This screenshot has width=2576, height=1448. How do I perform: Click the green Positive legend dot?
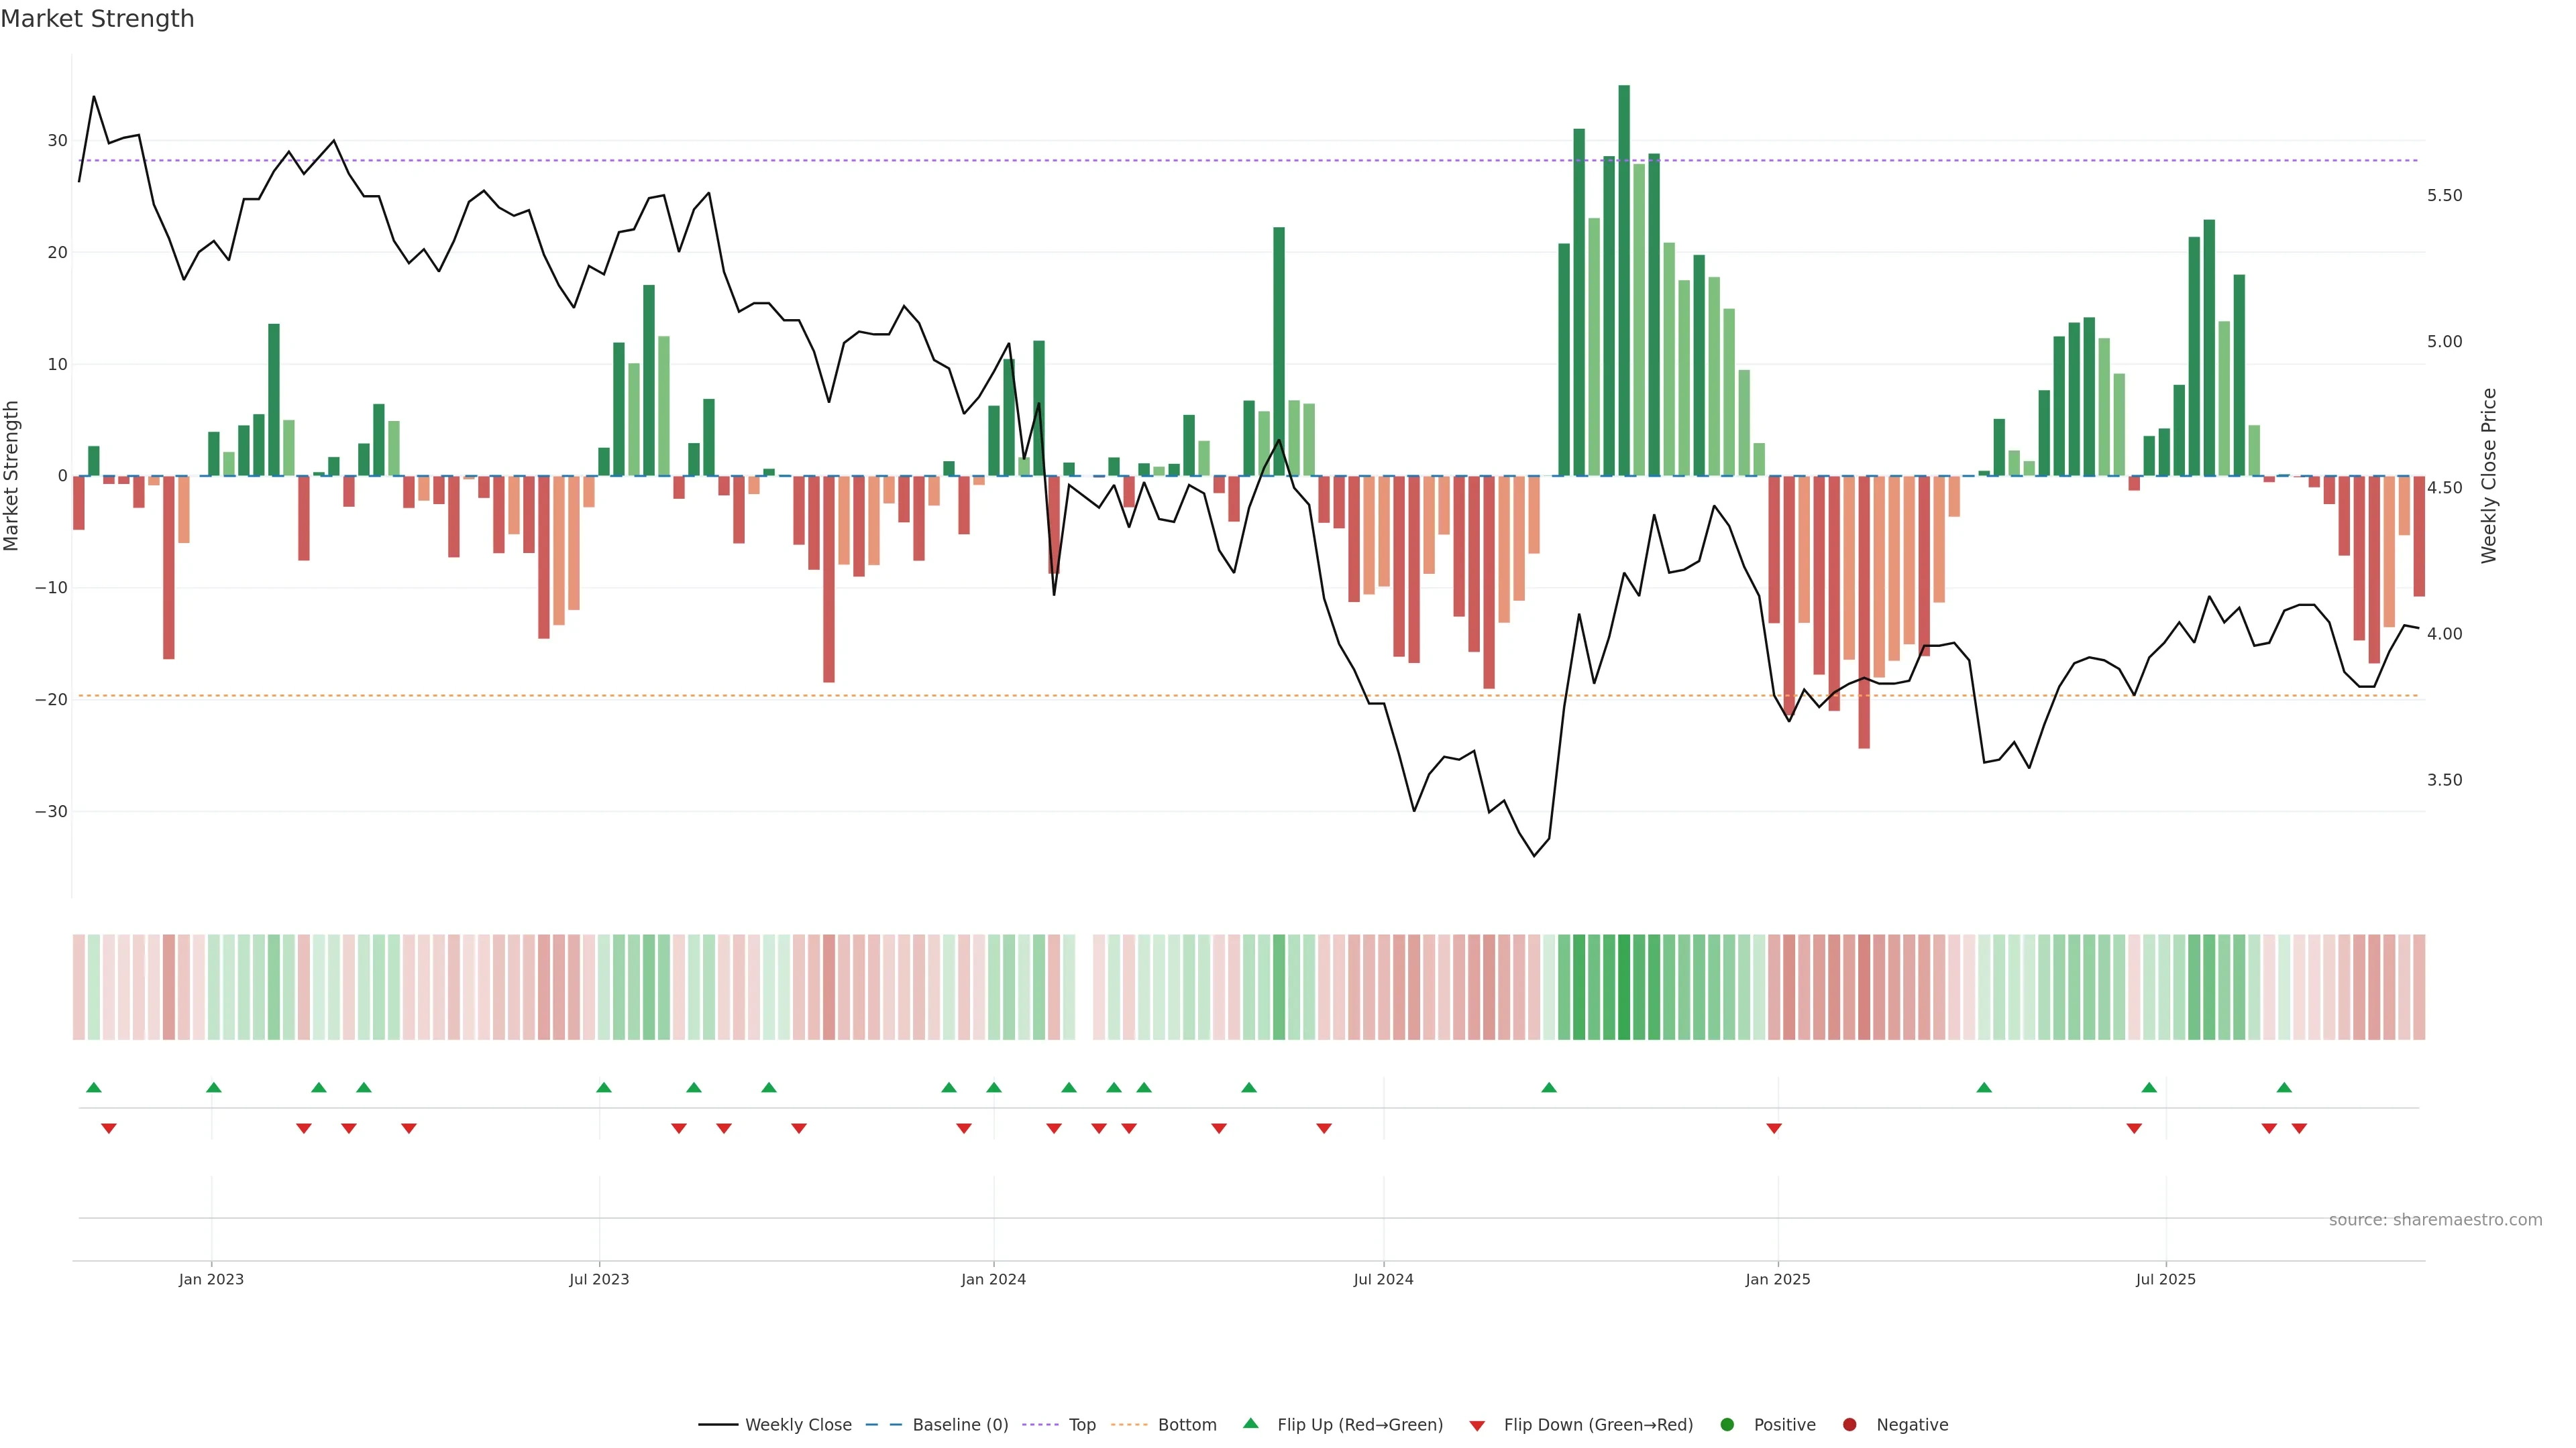click(x=1727, y=1425)
